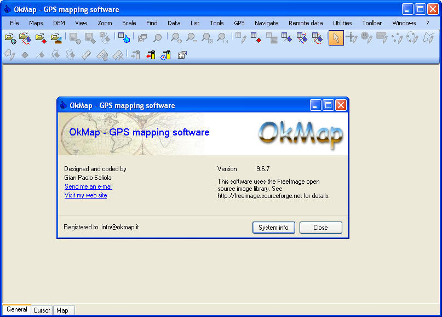This screenshot has height=317, width=442.
Task: Open the GPS menu
Action: pyautogui.click(x=239, y=23)
